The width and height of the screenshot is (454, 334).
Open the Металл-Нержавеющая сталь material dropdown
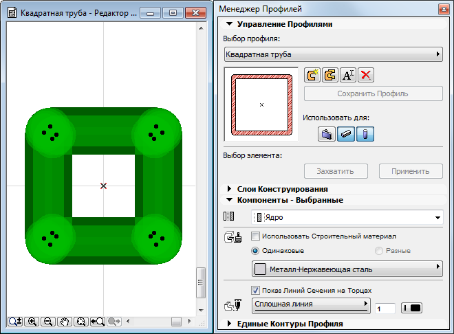347,269
